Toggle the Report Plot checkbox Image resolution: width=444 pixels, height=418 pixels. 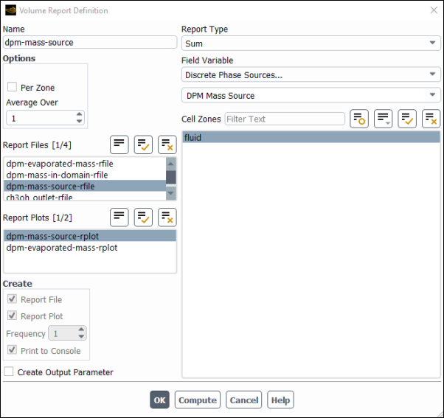point(13,316)
